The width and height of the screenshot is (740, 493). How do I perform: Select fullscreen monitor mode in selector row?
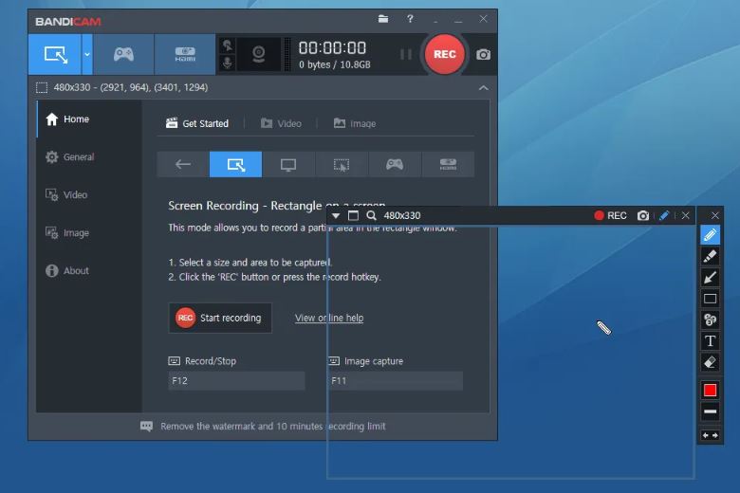point(288,164)
